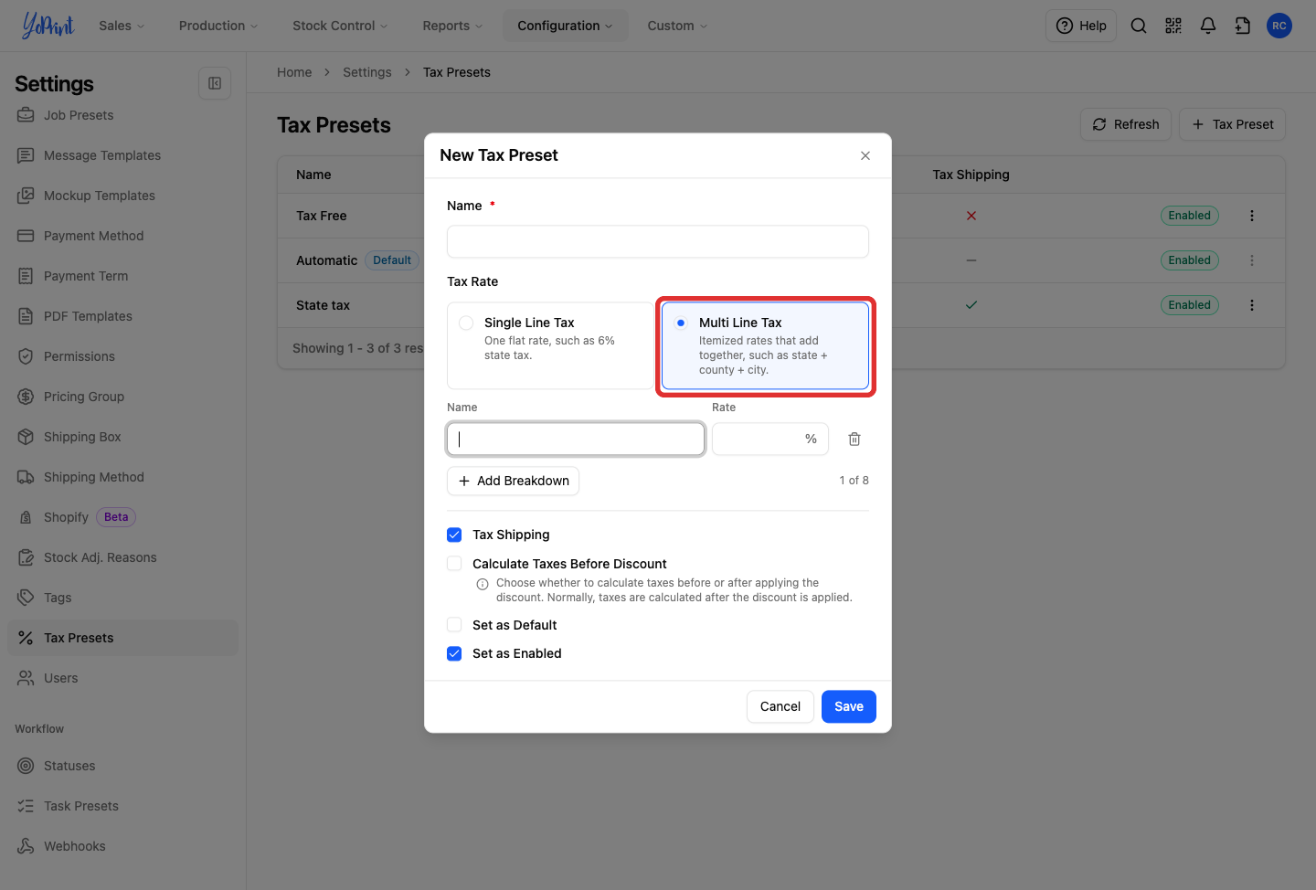
Task: Open notifications bell in top bar
Action: (1208, 26)
